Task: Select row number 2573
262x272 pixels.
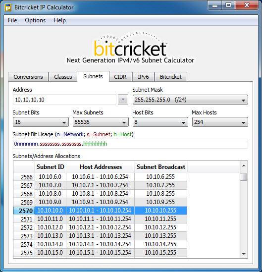Action: [x=24, y=236]
